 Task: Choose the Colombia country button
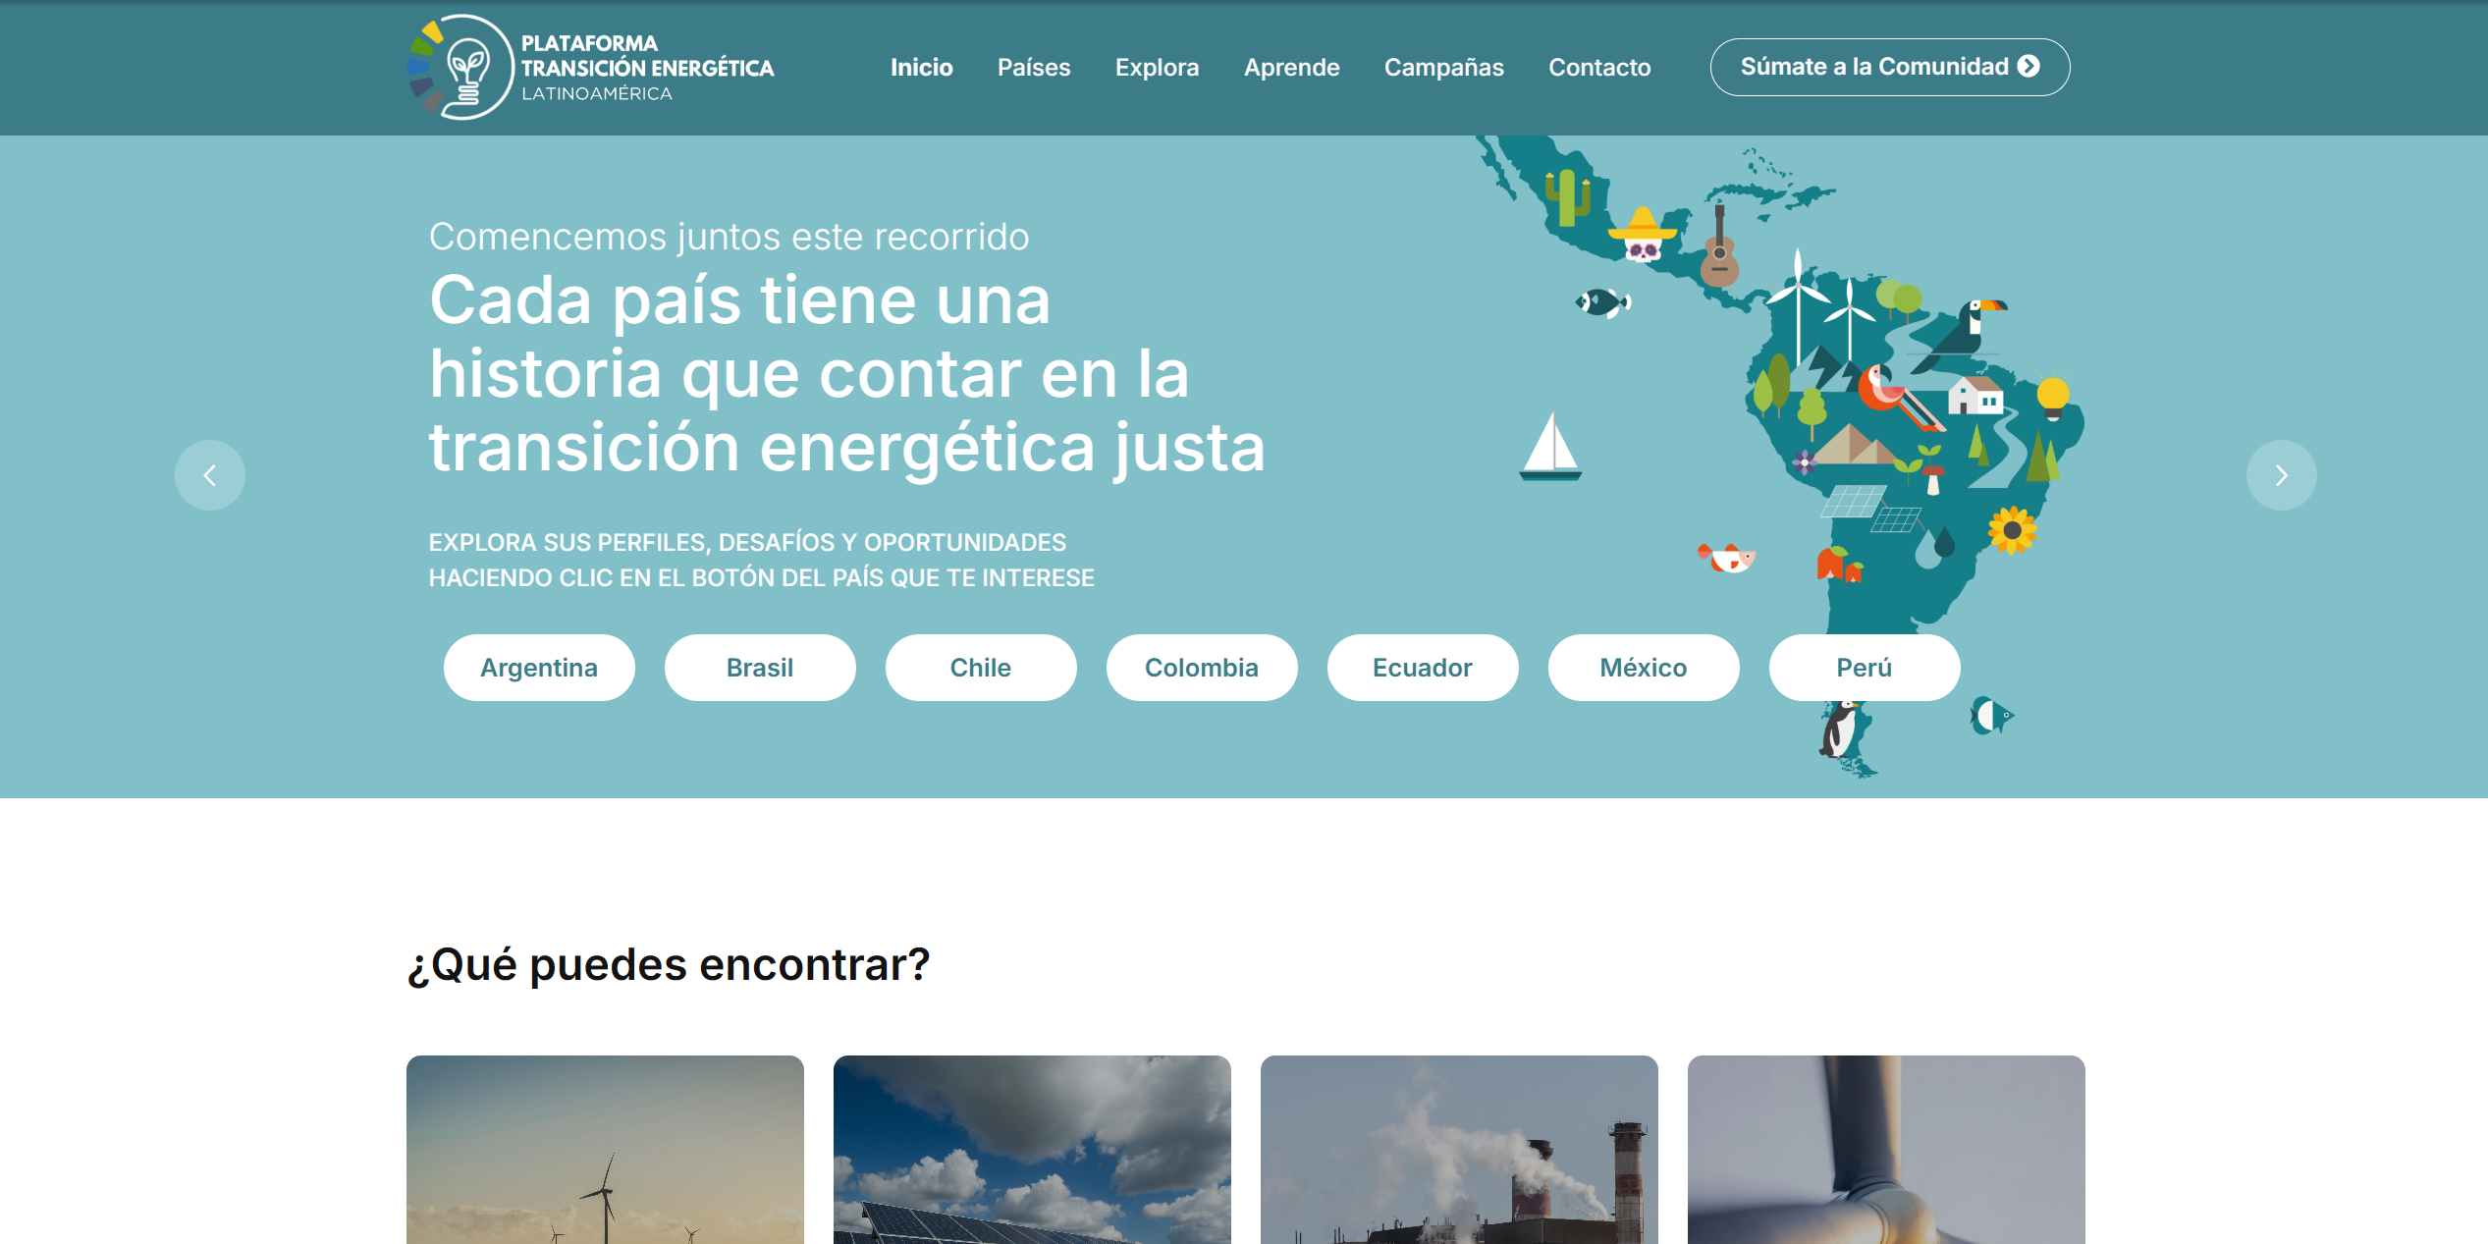click(1201, 668)
